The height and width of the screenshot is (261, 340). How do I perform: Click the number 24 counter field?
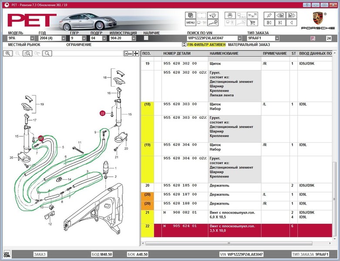[x=329, y=38]
